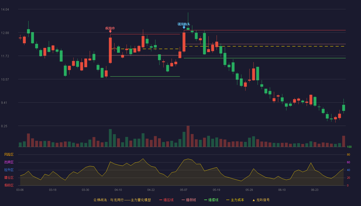Click the 04-10 date axis label
This screenshot has width=361, height=206.
click(x=118, y=190)
